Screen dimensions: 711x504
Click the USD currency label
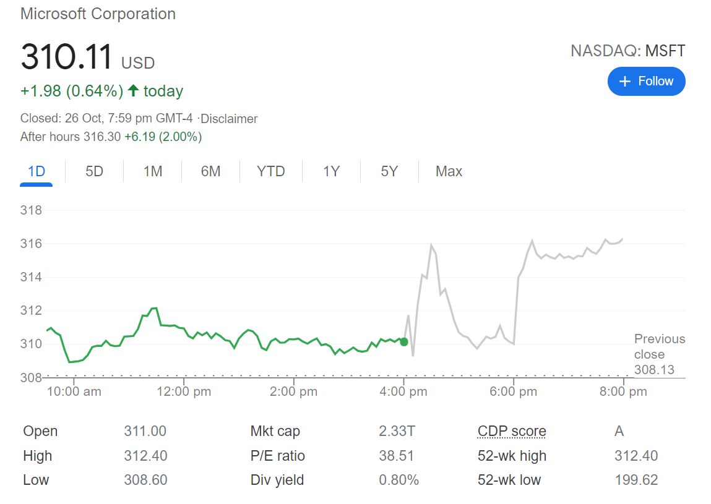(138, 63)
